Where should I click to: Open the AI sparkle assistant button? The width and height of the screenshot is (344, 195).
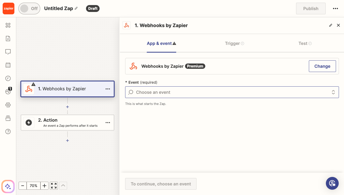[8, 186]
